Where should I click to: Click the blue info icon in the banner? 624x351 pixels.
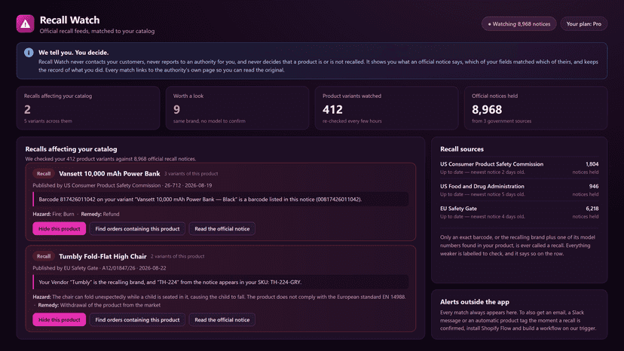[29, 53]
